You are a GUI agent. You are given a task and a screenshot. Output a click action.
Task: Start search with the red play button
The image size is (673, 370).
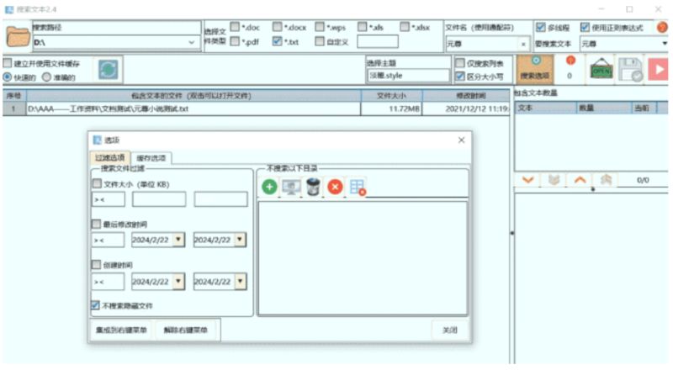pos(658,69)
